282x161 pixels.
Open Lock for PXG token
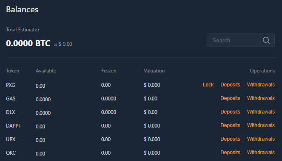tap(208, 85)
